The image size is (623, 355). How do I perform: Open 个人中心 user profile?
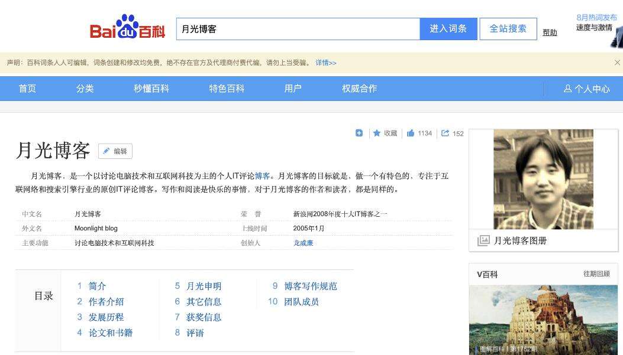[x=587, y=89]
